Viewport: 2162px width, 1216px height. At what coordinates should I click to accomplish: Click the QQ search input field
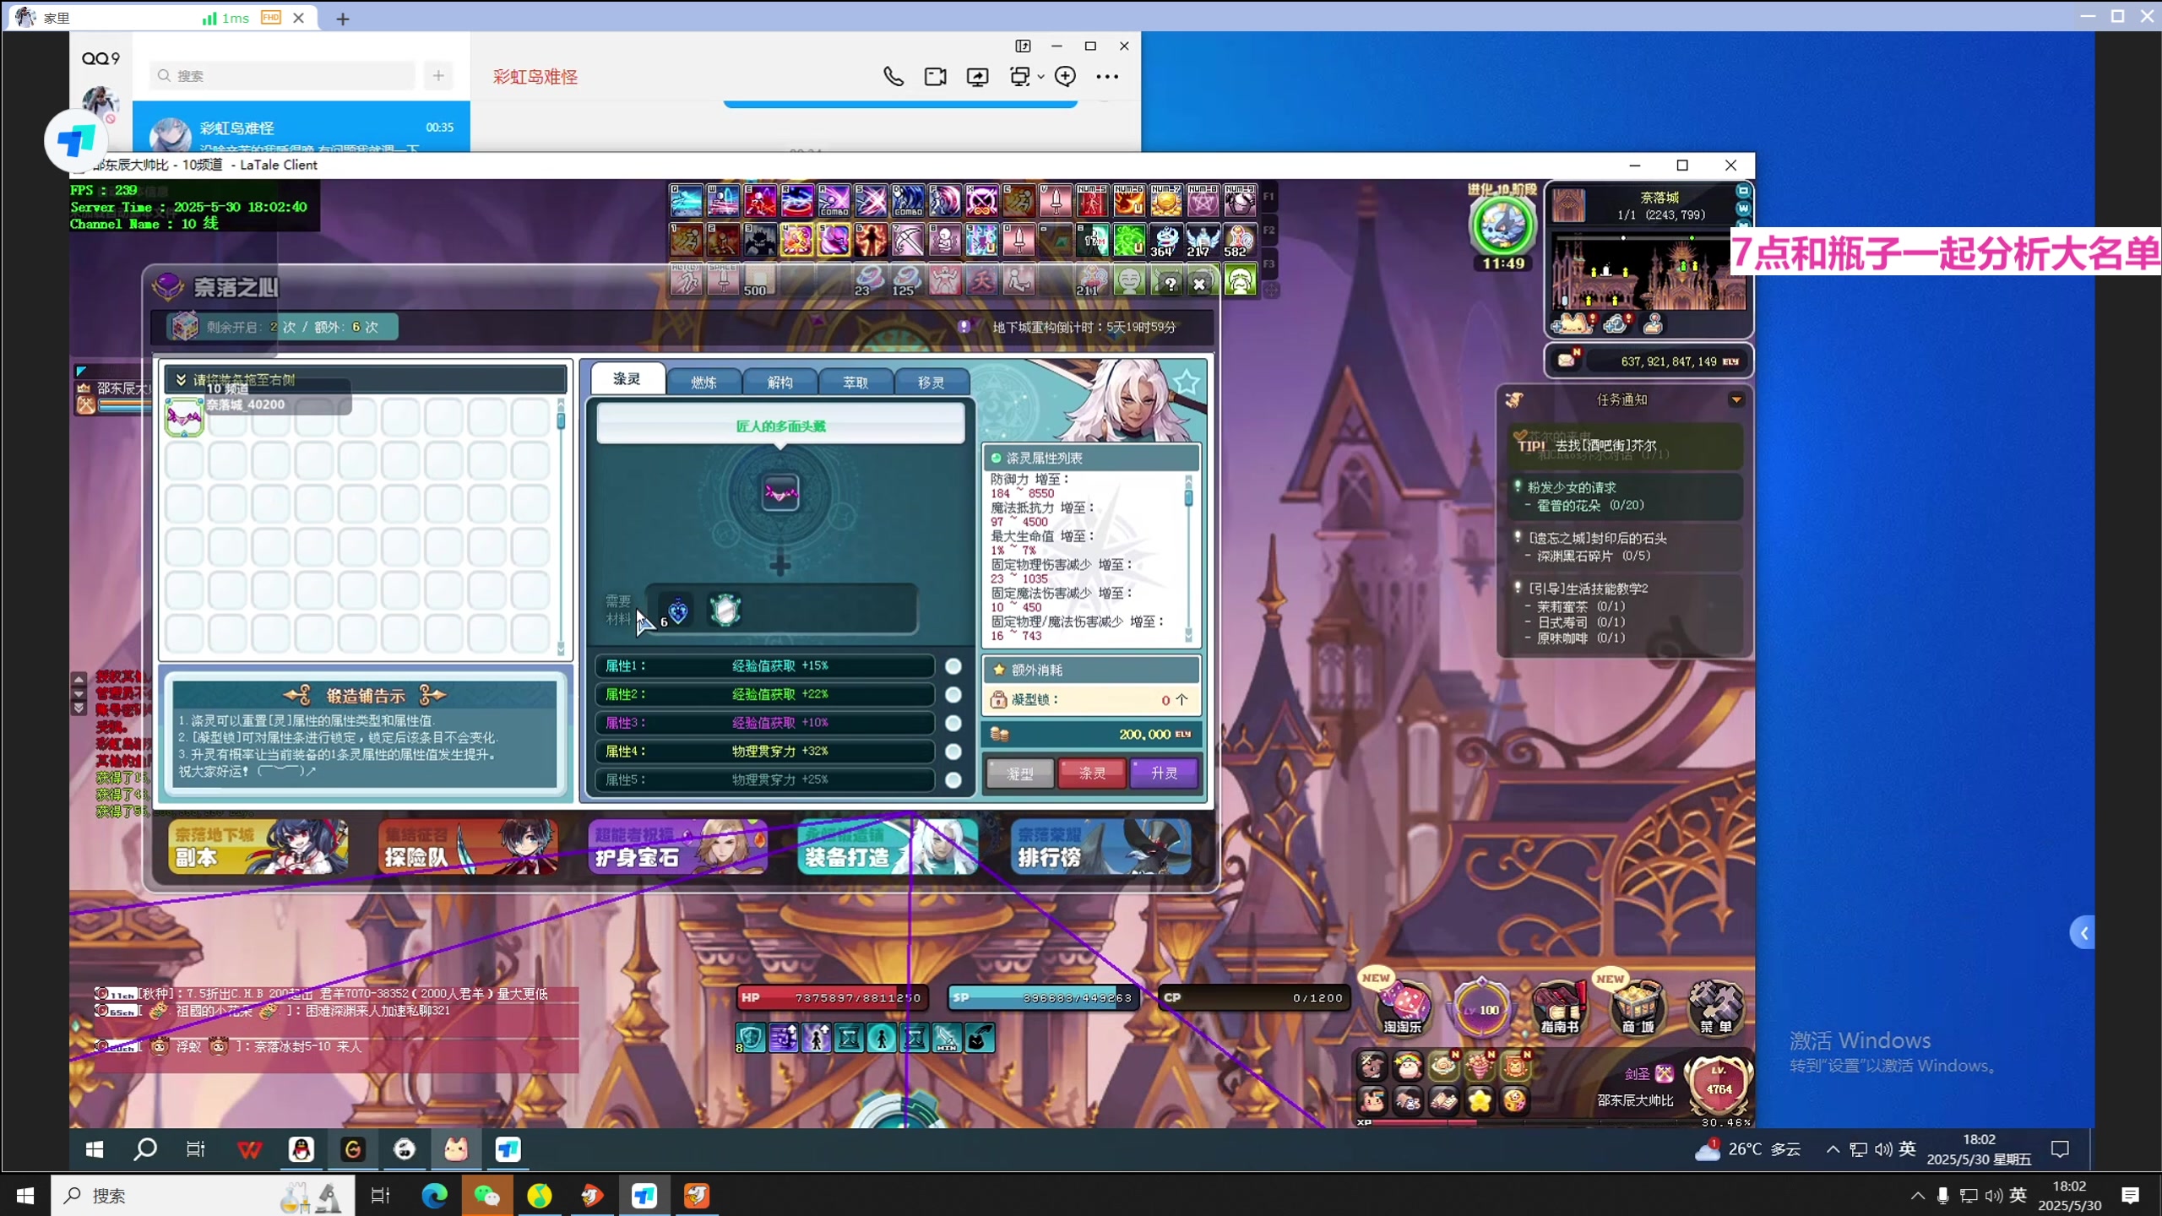pyautogui.click(x=283, y=76)
